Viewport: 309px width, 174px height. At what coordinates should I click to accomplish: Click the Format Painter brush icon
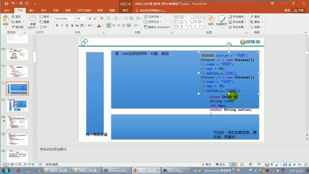pyautogui.click(x=13, y=27)
